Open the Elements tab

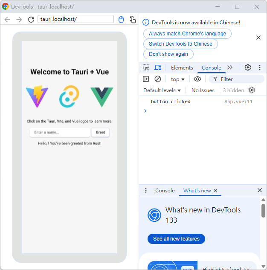click(182, 68)
